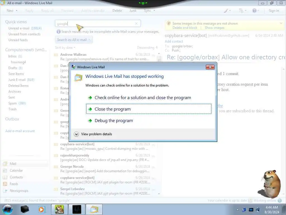The image size is (286, 215).
Task: Open the Deleted Items folder
Action: pyautogui.click(x=18, y=86)
